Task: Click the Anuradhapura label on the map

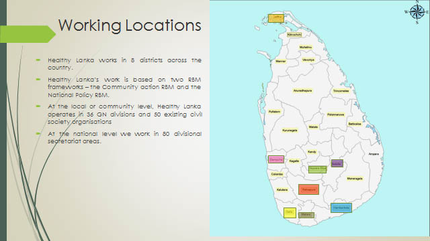Action: click(302, 91)
